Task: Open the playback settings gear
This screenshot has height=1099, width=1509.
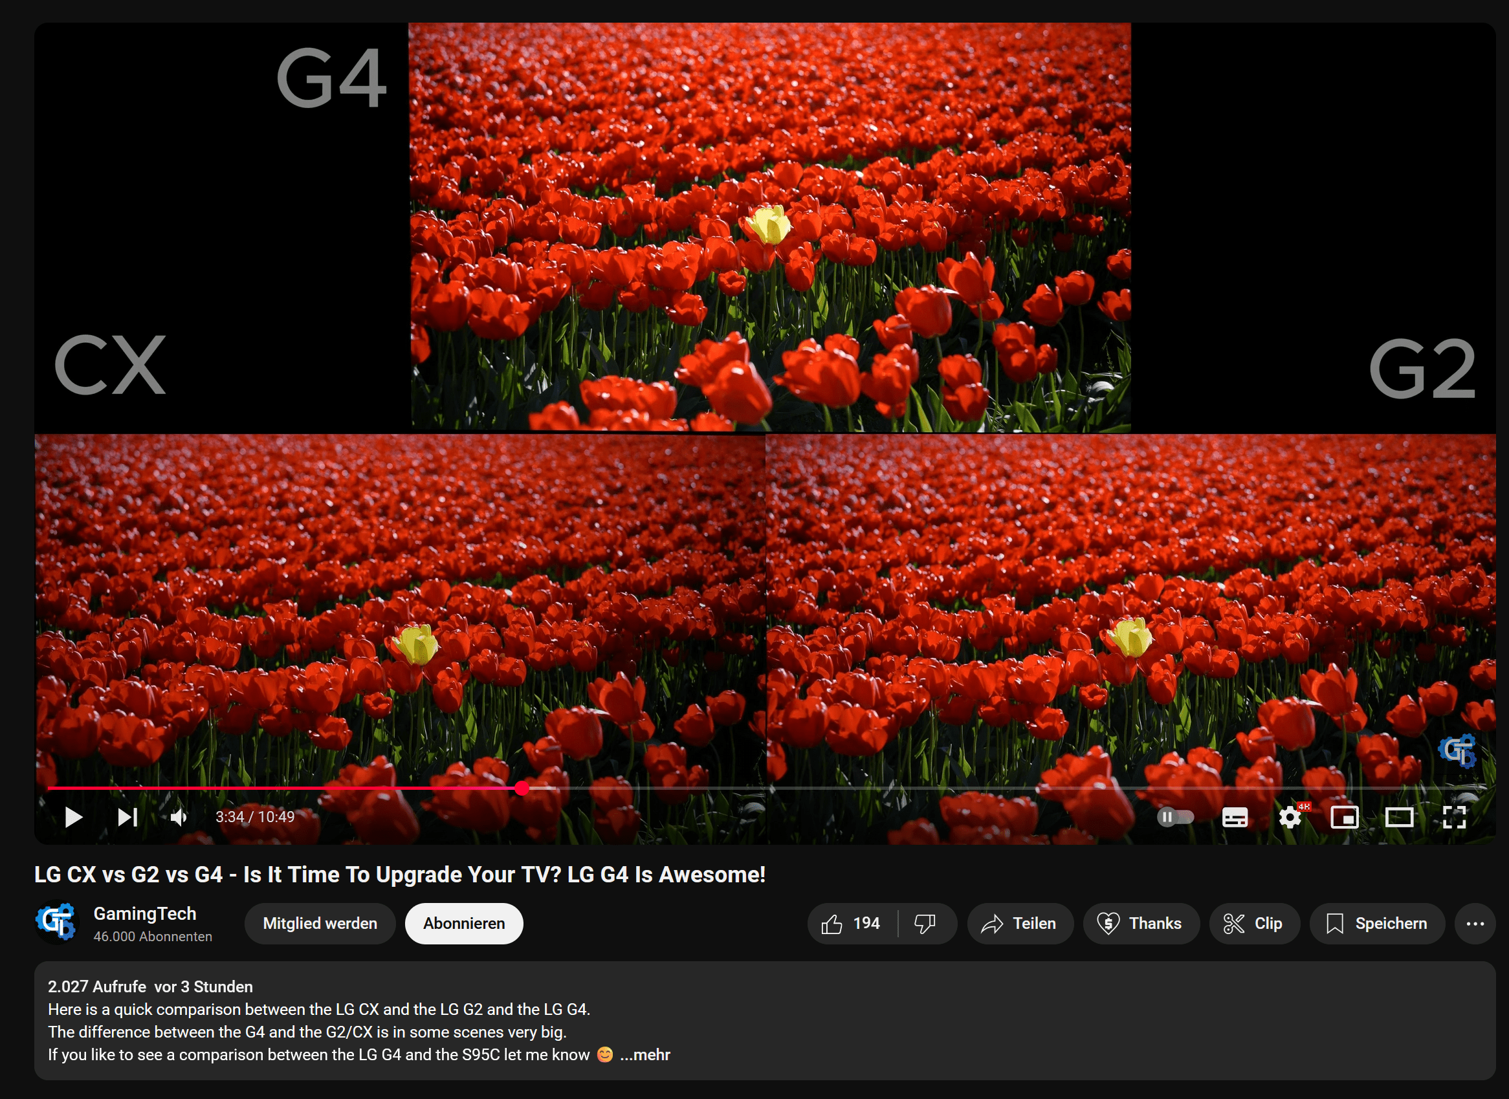Action: (1290, 817)
